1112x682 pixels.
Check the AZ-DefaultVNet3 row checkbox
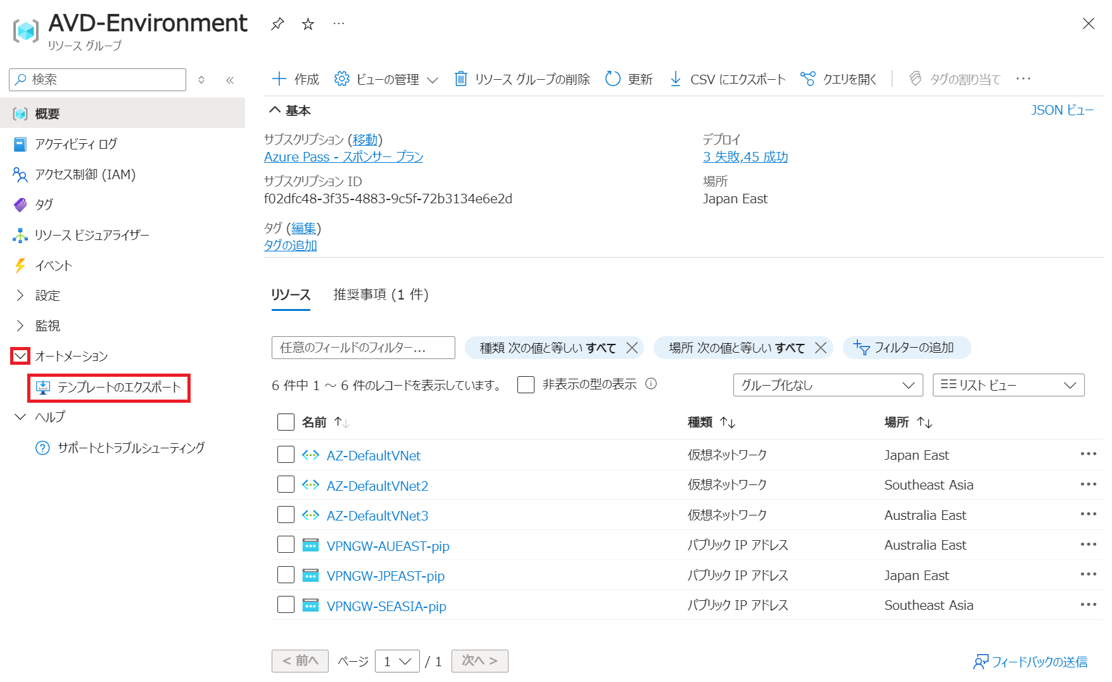[286, 515]
